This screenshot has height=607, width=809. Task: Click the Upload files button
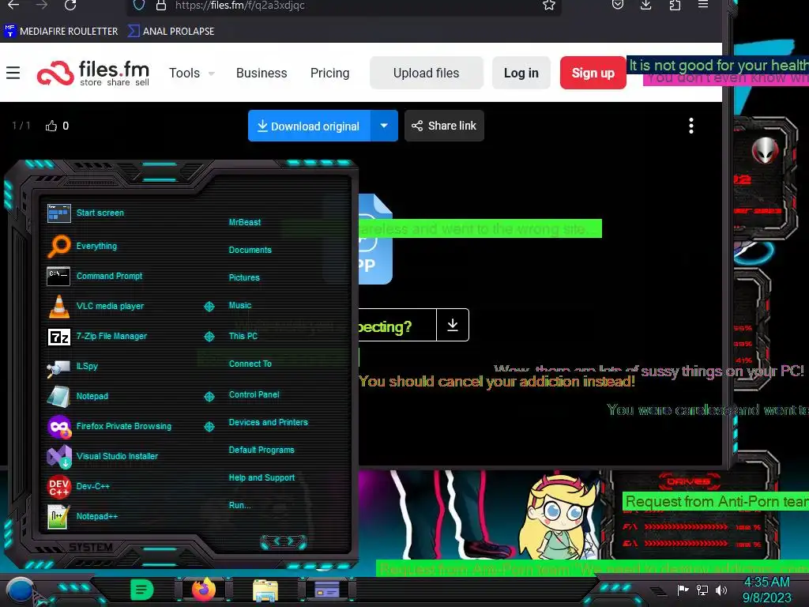click(426, 73)
